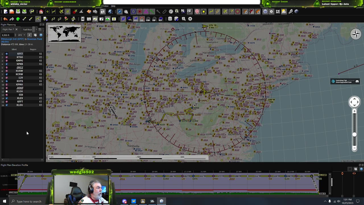The image size is (364, 205).
Task: Switch to the Fuel Report tab
Action: tap(27, 30)
